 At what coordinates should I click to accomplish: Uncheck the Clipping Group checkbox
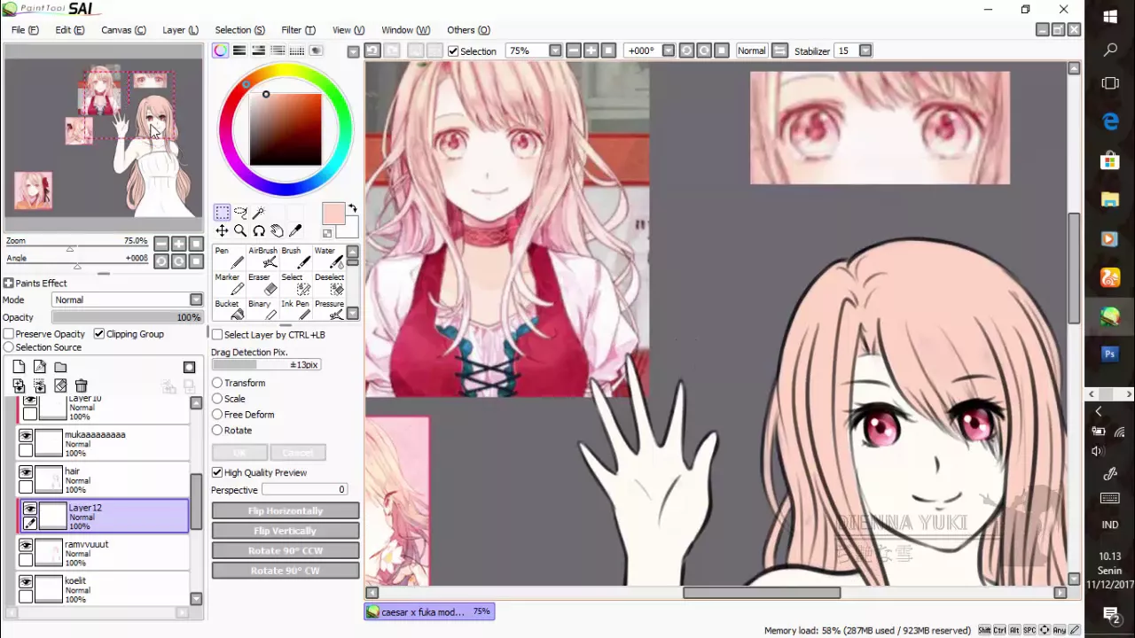(x=99, y=334)
